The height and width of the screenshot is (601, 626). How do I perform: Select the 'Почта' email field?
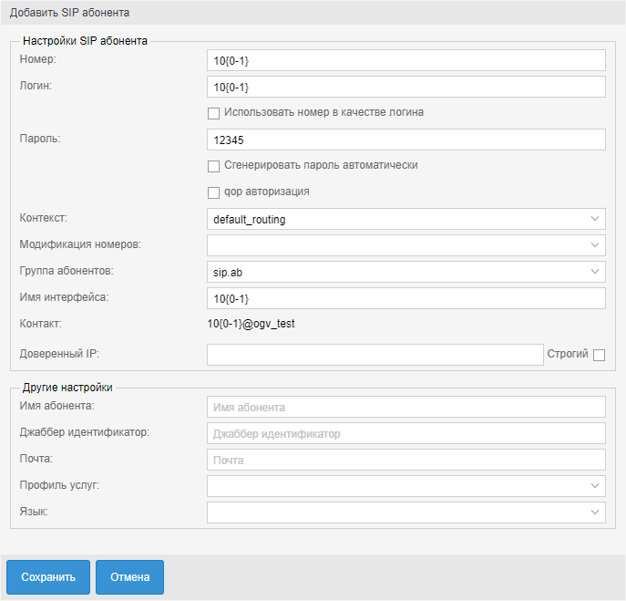405,460
